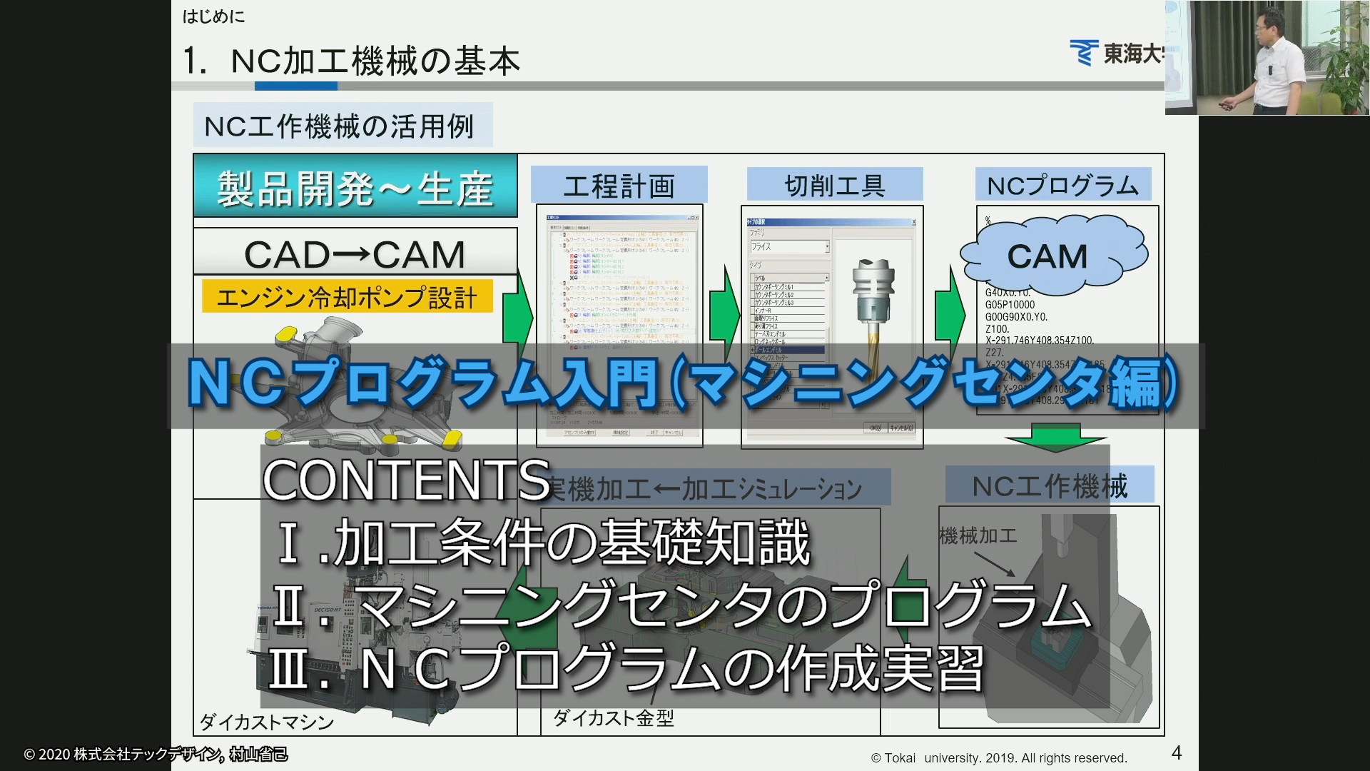Image resolution: width=1370 pixels, height=771 pixels.
Task: Click the Tokai University logo
Action: coord(1117,54)
